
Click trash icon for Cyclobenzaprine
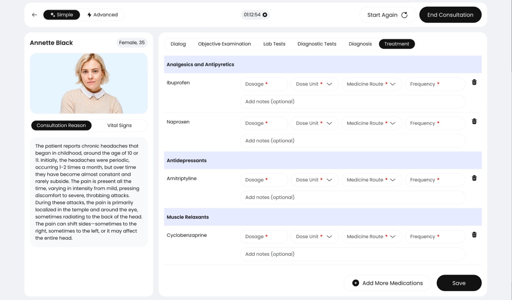(474, 235)
